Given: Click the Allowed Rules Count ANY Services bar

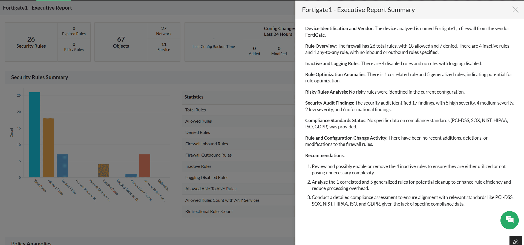Looking at the screenshot, I should coord(145,166).
